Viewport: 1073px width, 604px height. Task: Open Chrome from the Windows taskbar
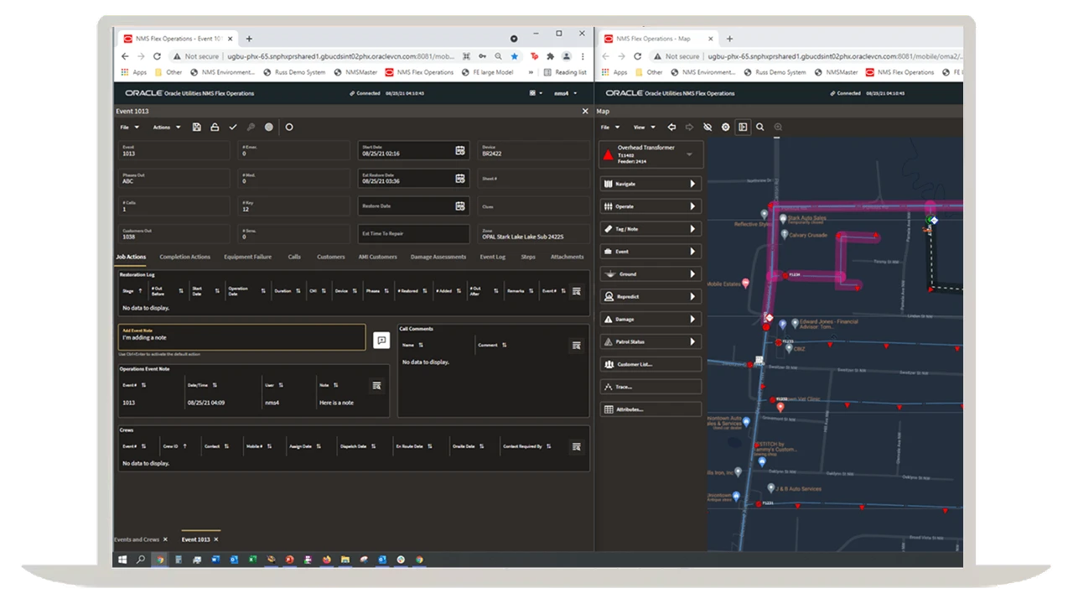tap(159, 559)
